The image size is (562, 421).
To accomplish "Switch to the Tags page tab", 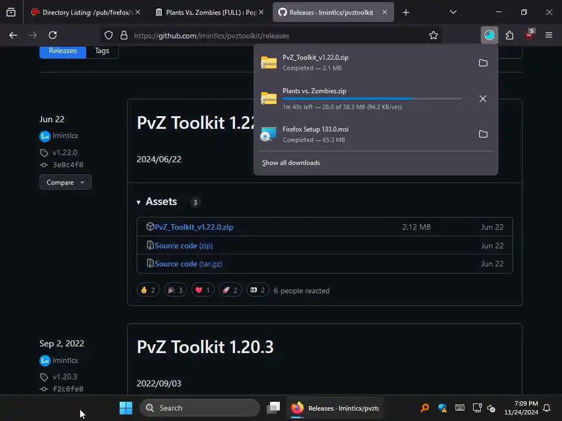I will tap(102, 51).
